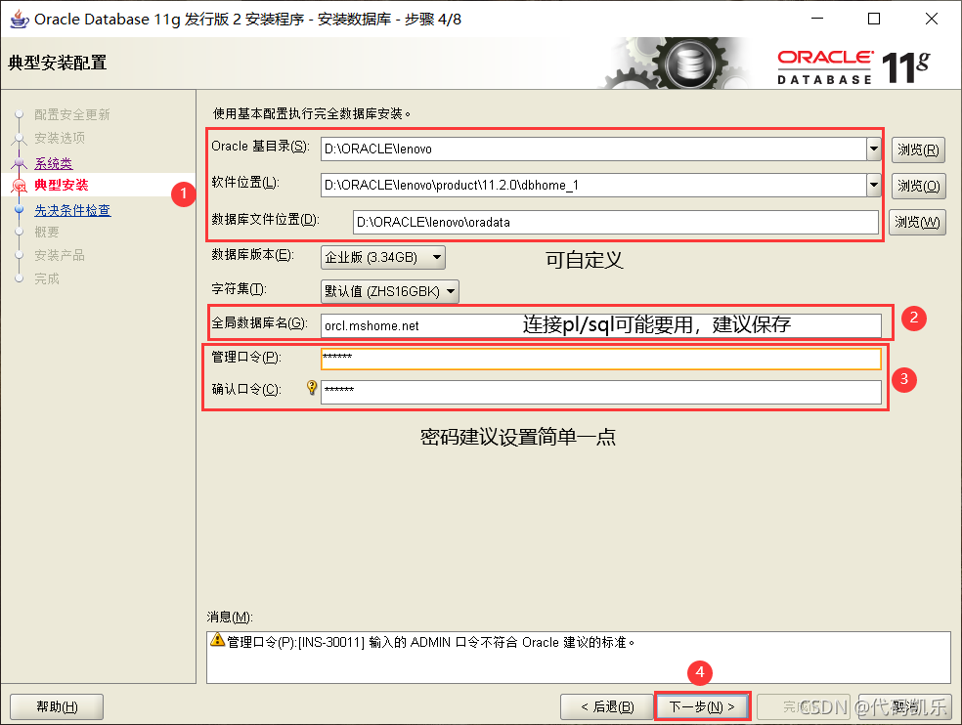Viewport: 962px width, 725px height.
Task: Close the Oracle installer window
Action: pos(932,19)
